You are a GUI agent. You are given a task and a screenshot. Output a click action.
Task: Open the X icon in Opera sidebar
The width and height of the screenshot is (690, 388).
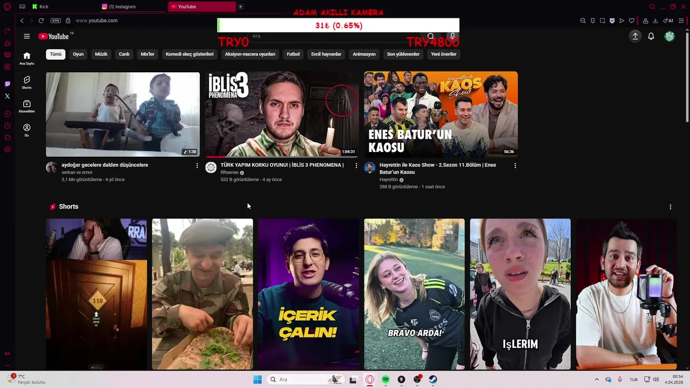7,96
